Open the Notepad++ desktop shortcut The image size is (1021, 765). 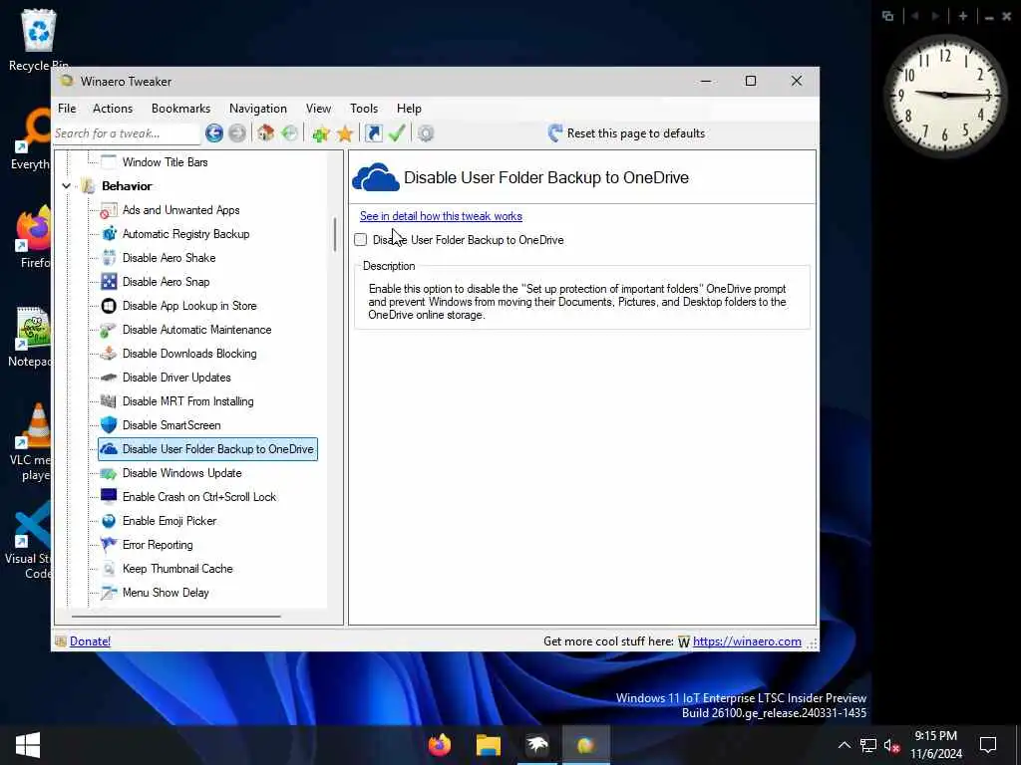pyautogui.click(x=30, y=337)
